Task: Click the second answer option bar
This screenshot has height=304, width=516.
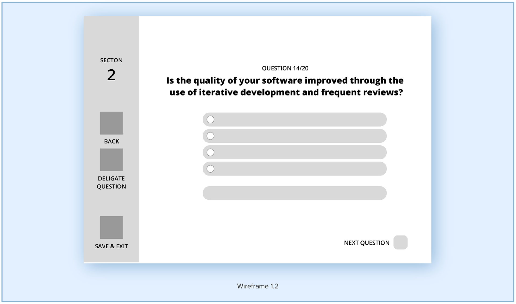Action: [298, 136]
